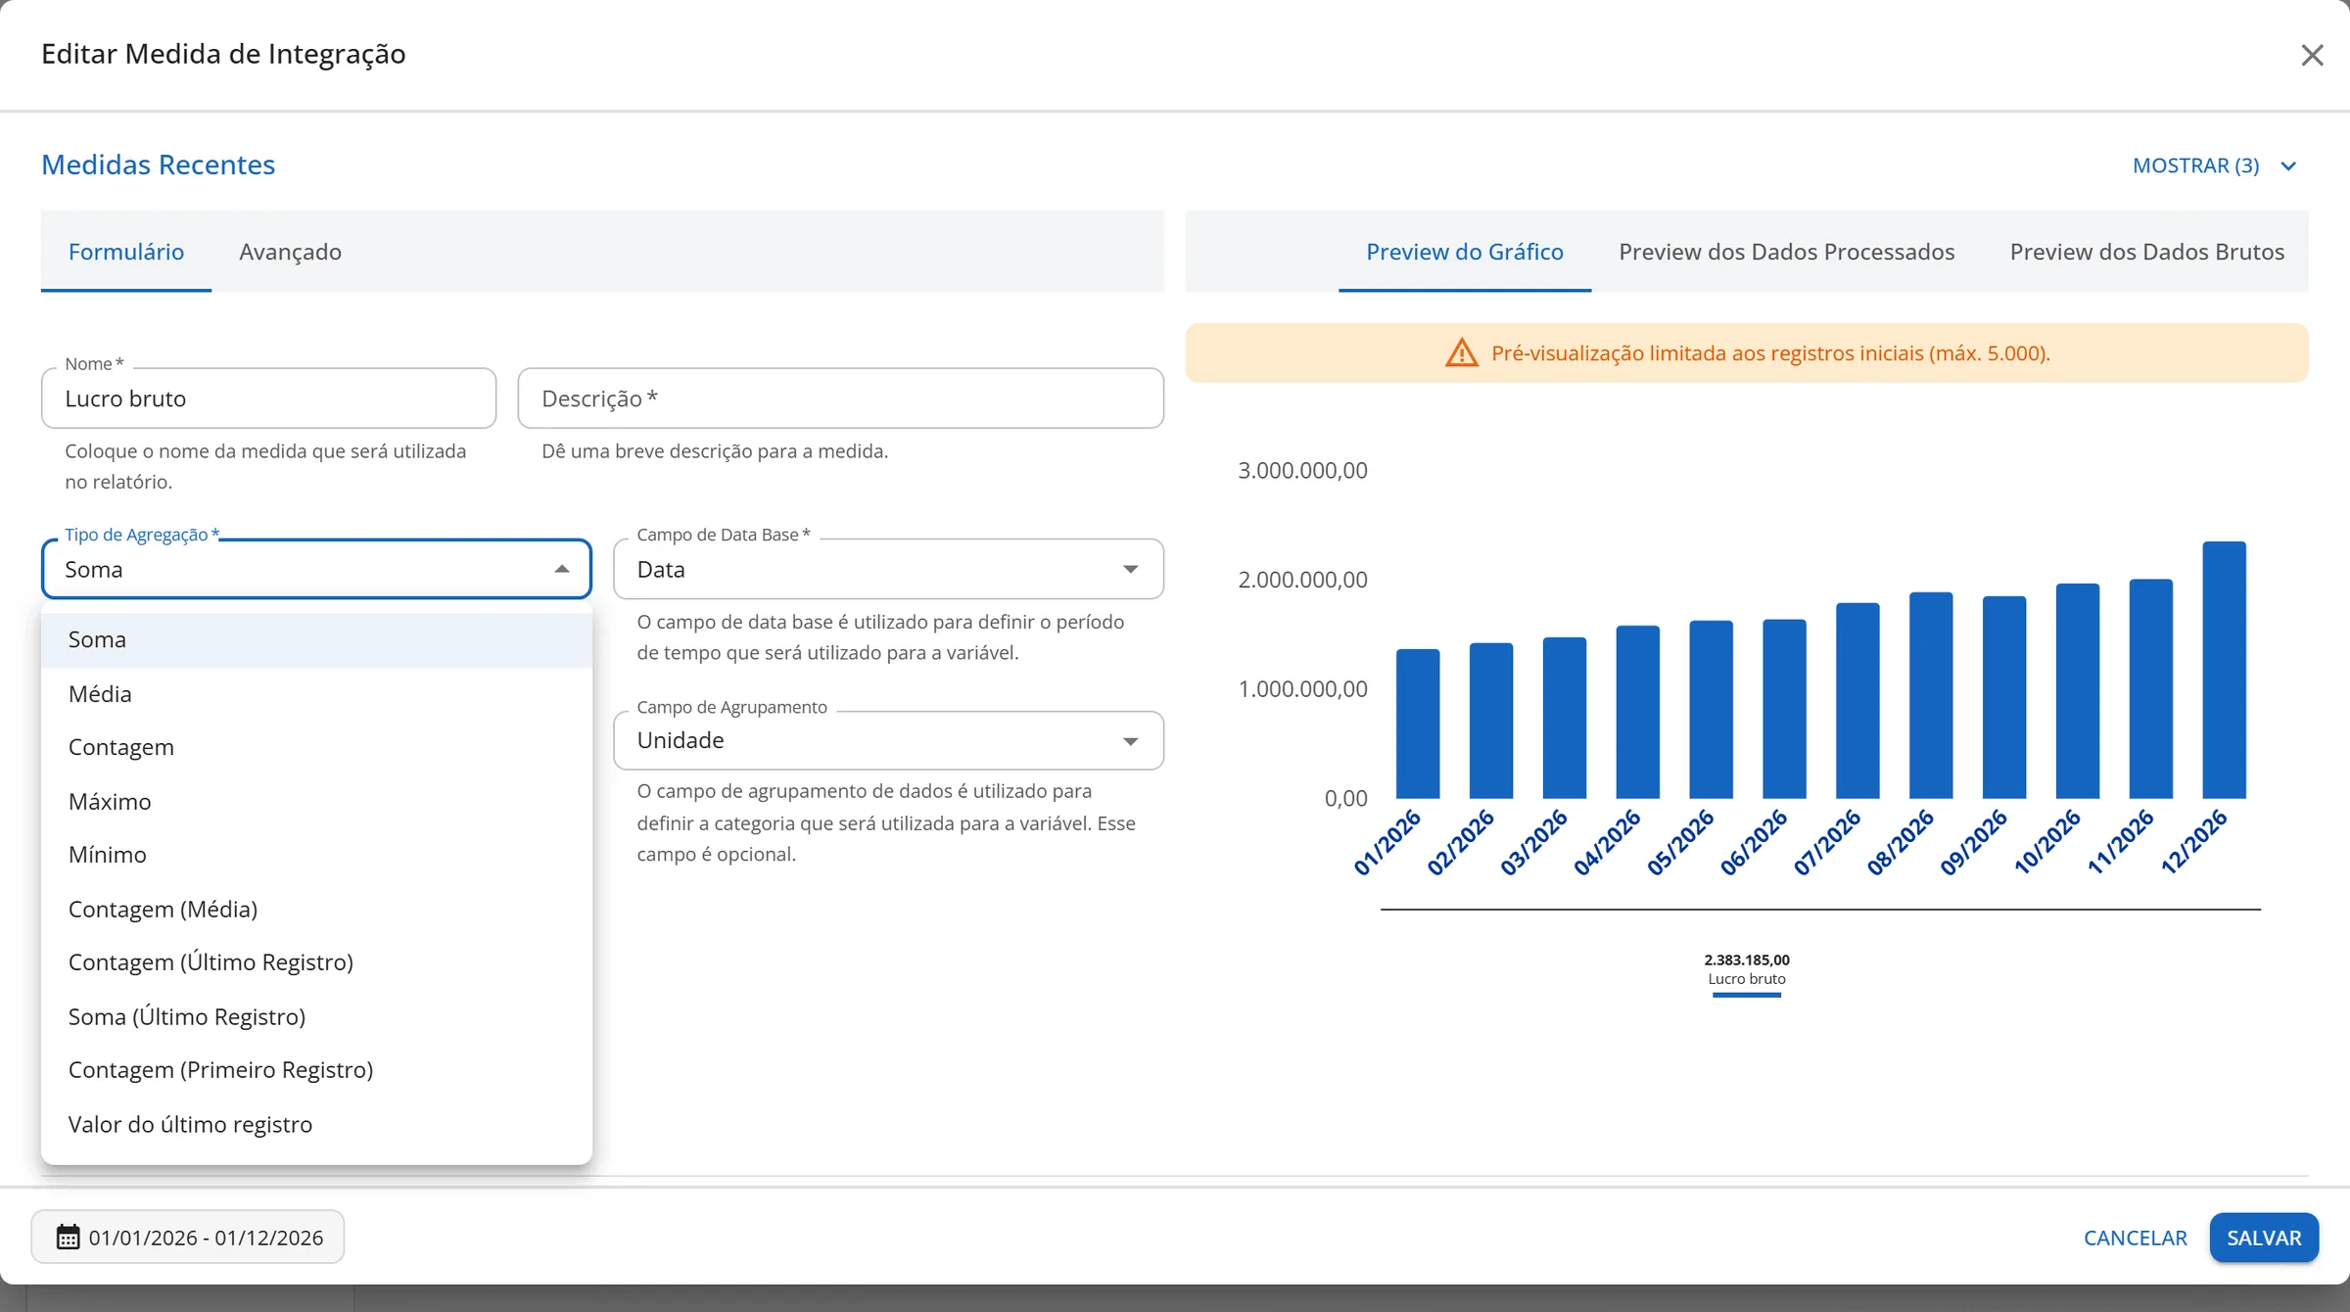Click the Cancelar button
This screenshot has width=2350, height=1312.
[2135, 1238]
